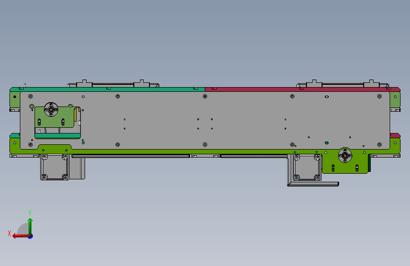Select the teal top rail on the left
Screen dimensions: 410x266
107,89
